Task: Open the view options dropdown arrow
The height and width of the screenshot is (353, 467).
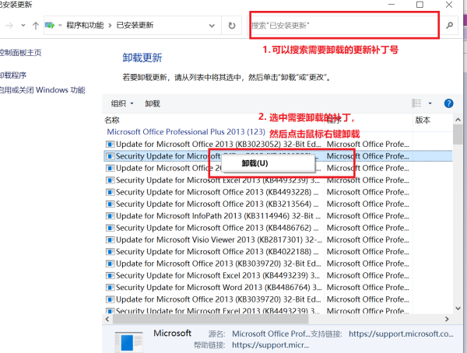Action: point(430,103)
